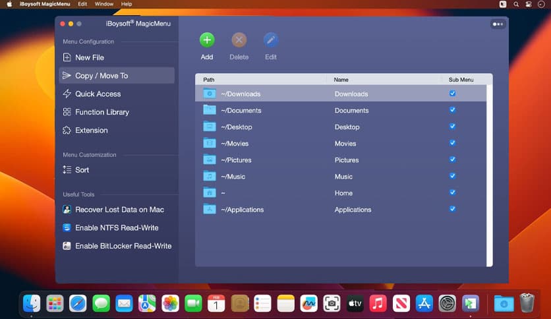Open Freeform from the Dock
The image size is (551, 319).
click(x=309, y=303)
